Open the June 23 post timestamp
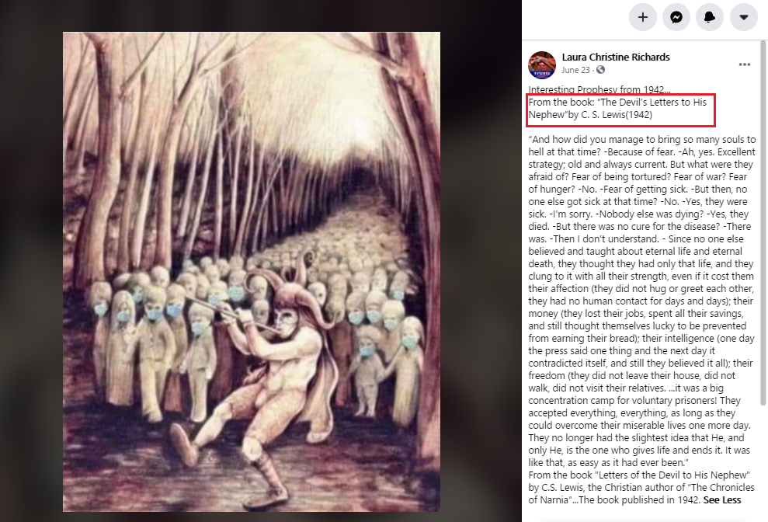This screenshot has height=522, width=768. 575,70
